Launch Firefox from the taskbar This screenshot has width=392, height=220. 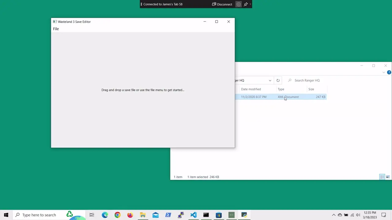coord(130,215)
